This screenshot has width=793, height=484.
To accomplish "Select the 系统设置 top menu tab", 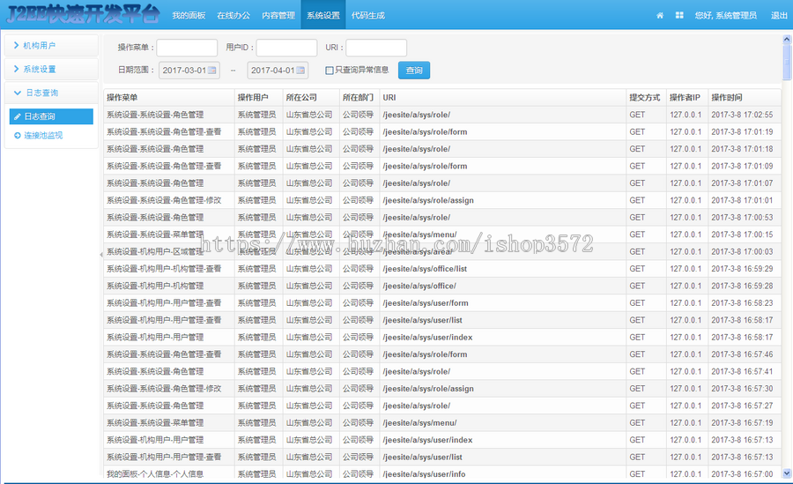I will coord(323,15).
